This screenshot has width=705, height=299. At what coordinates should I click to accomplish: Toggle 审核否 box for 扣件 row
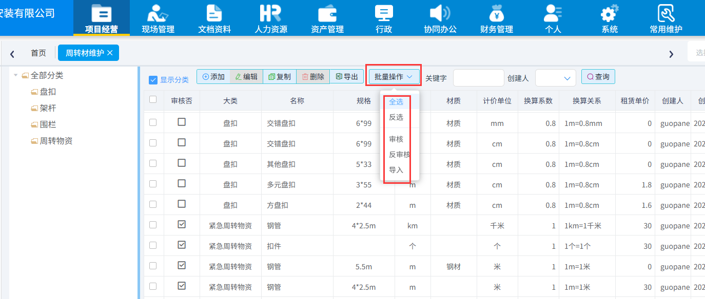182,245
